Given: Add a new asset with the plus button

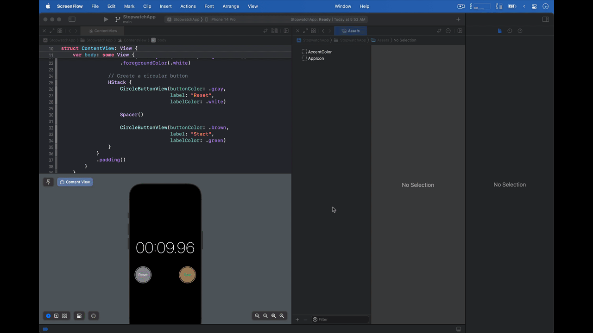Looking at the screenshot, I should [297, 319].
